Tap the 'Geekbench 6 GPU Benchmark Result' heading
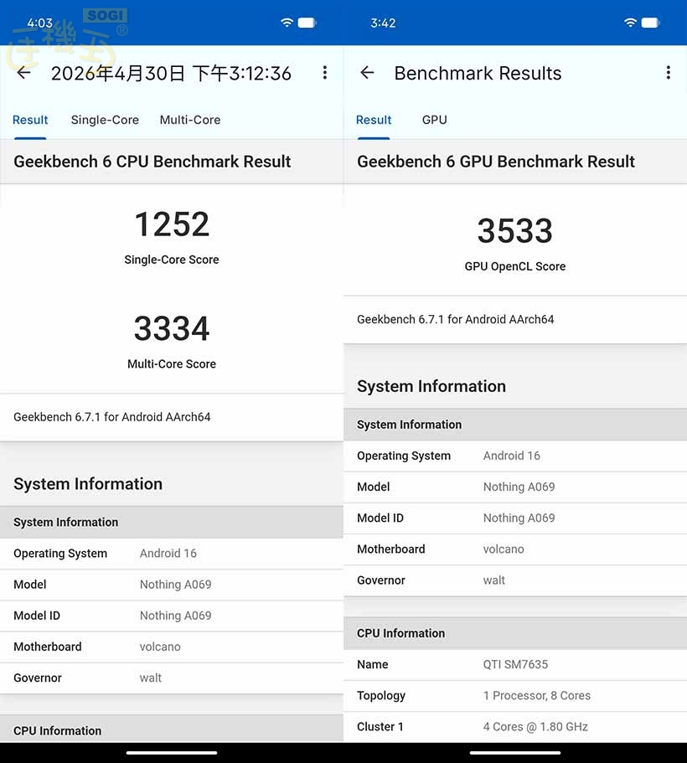The width and height of the screenshot is (687, 763). click(496, 162)
